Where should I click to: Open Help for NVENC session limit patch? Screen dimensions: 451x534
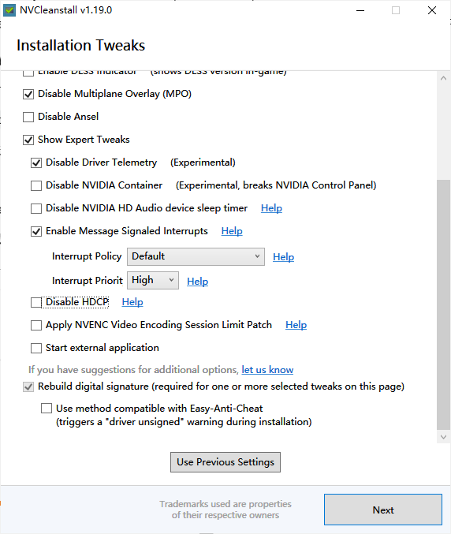tap(296, 325)
